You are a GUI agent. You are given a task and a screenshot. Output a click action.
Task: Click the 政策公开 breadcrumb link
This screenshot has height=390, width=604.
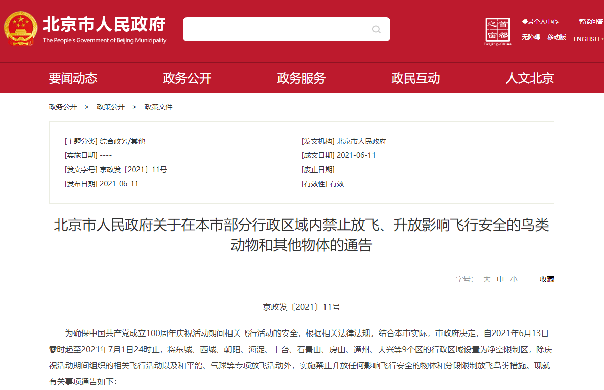[x=111, y=107]
